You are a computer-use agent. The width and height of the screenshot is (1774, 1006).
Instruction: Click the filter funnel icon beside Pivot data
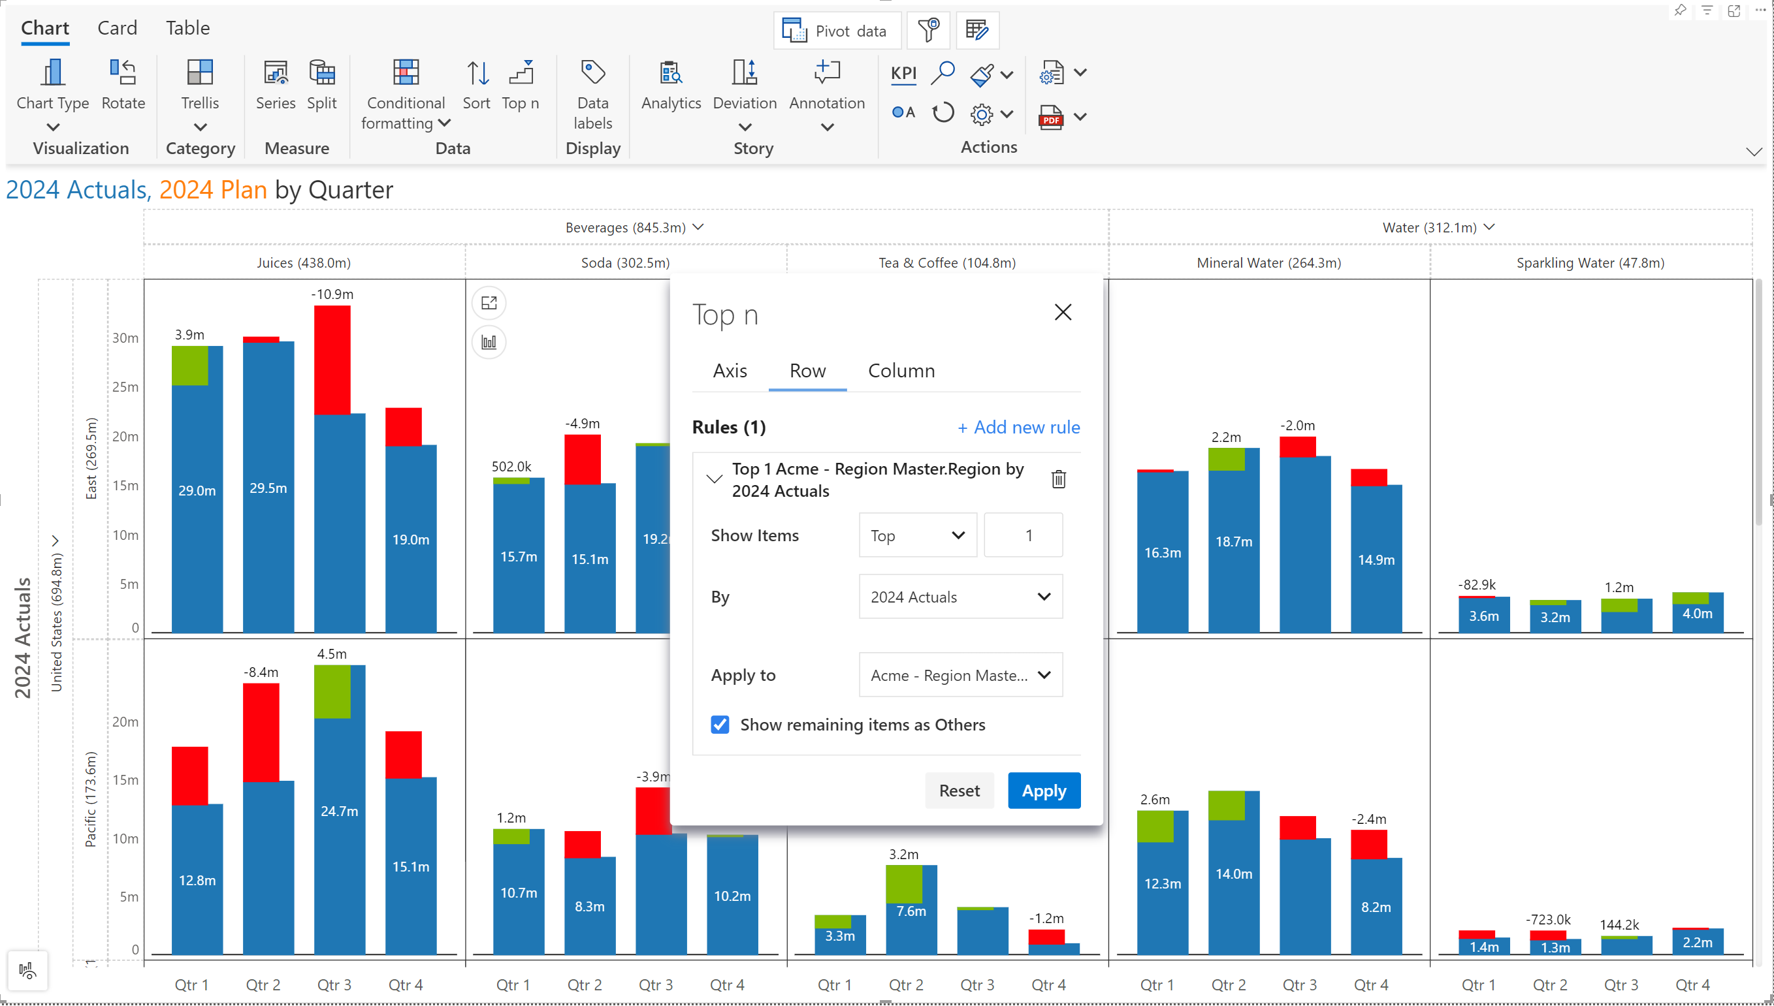928,31
